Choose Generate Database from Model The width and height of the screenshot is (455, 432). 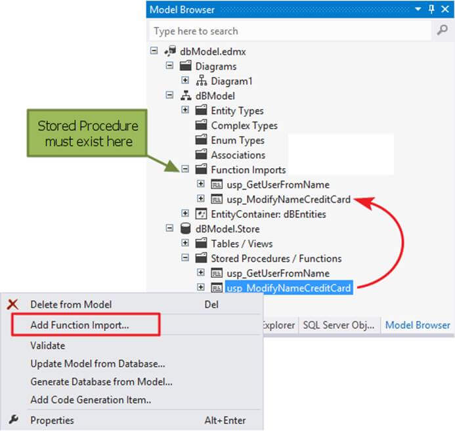(101, 381)
